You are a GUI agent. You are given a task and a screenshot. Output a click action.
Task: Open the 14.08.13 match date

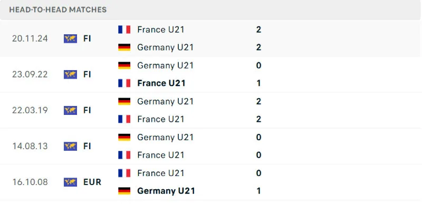[x=30, y=146]
